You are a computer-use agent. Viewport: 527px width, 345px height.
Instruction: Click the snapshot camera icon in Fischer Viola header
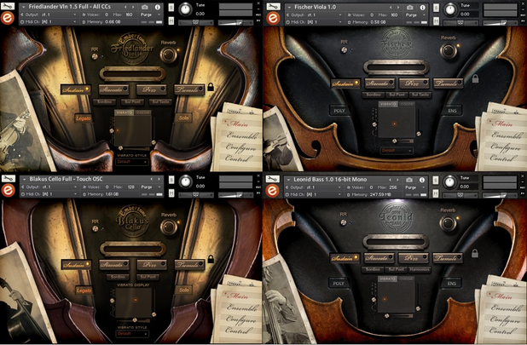click(409, 7)
